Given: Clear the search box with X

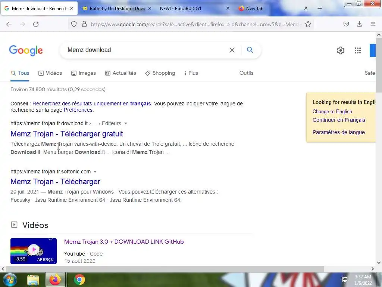Looking at the screenshot, I should coord(232,50).
